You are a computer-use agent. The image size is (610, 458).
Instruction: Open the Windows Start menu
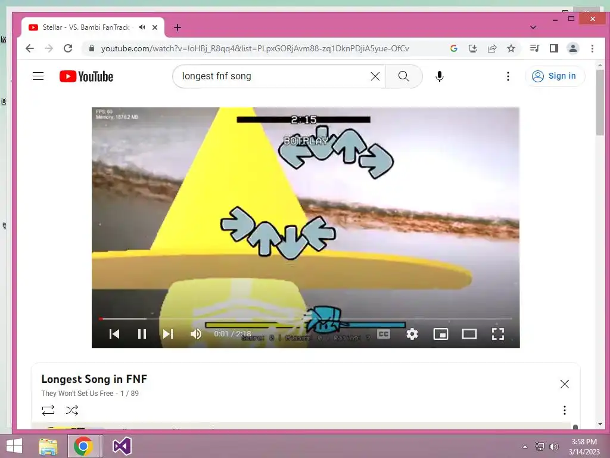coord(14,446)
